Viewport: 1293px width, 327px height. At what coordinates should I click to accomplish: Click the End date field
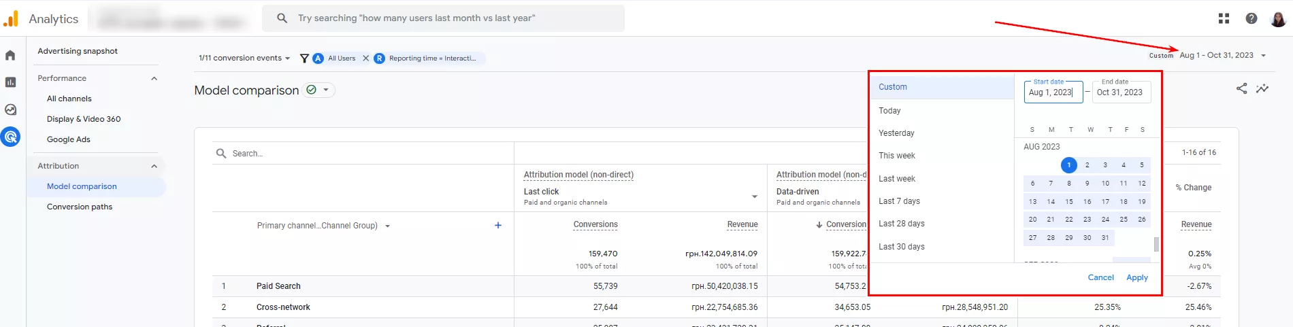pos(1122,92)
